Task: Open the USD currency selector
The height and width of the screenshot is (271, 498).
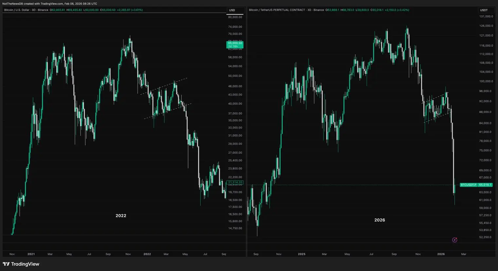Action: [235, 10]
